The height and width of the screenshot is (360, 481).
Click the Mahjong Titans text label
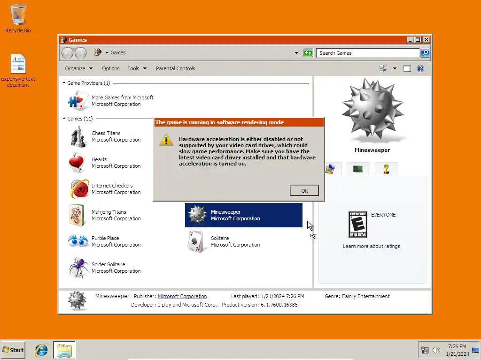[x=109, y=212]
